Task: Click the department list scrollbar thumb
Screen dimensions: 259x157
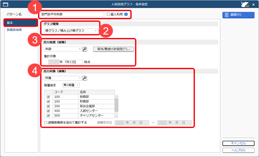Action: pos(117,105)
